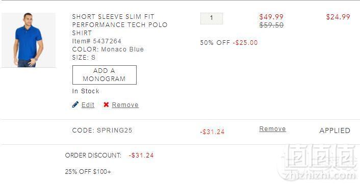Remove the SPRING25 promo code
This screenshot has height=184, width=360.
coord(272,129)
